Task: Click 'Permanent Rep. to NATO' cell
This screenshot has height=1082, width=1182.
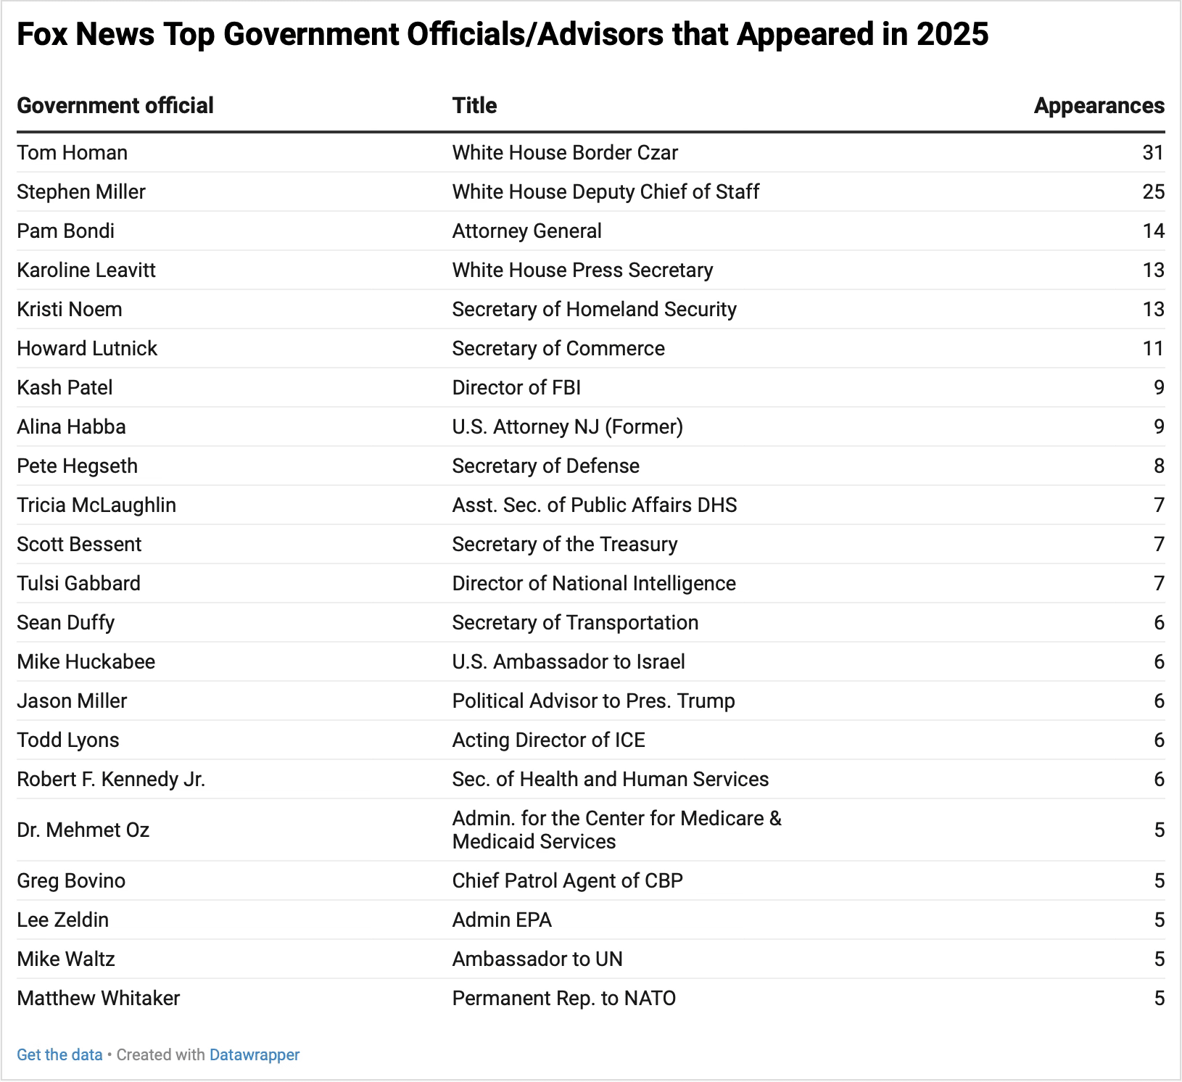Action: [x=564, y=998]
